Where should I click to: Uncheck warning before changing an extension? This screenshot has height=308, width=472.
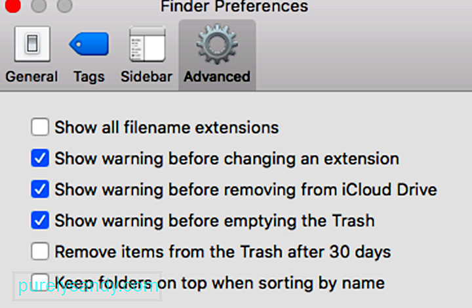(40, 158)
